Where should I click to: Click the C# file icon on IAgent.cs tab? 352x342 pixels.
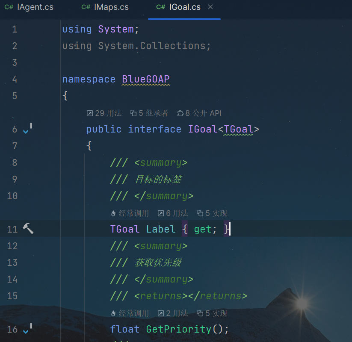coord(9,7)
